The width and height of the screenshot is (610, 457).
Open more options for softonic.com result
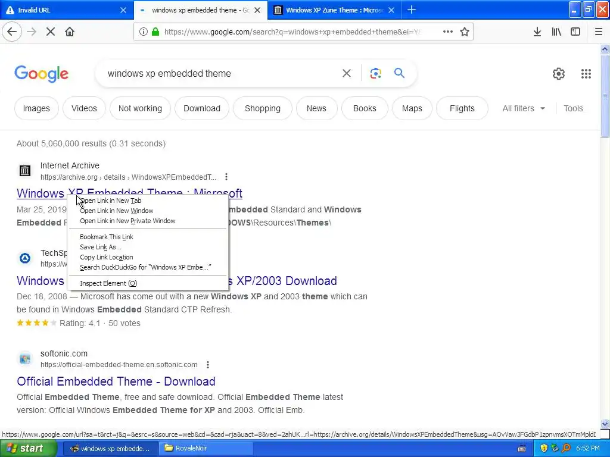tap(208, 365)
